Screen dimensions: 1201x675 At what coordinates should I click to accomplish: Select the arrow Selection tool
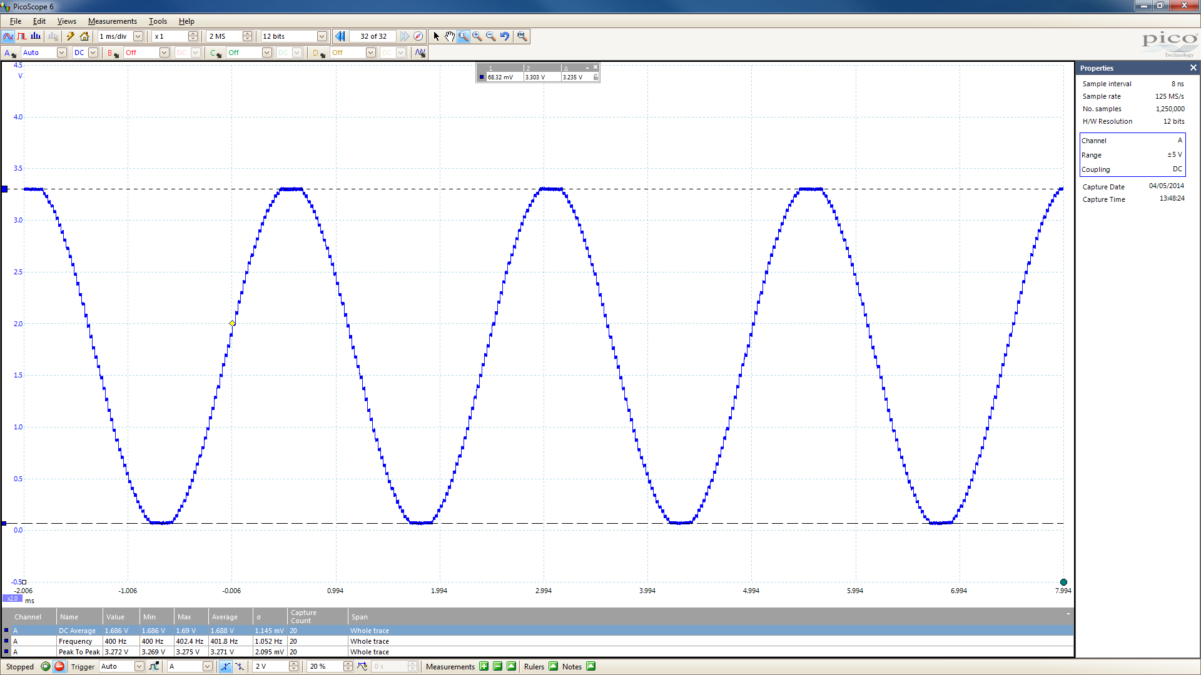click(x=437, y=36)
